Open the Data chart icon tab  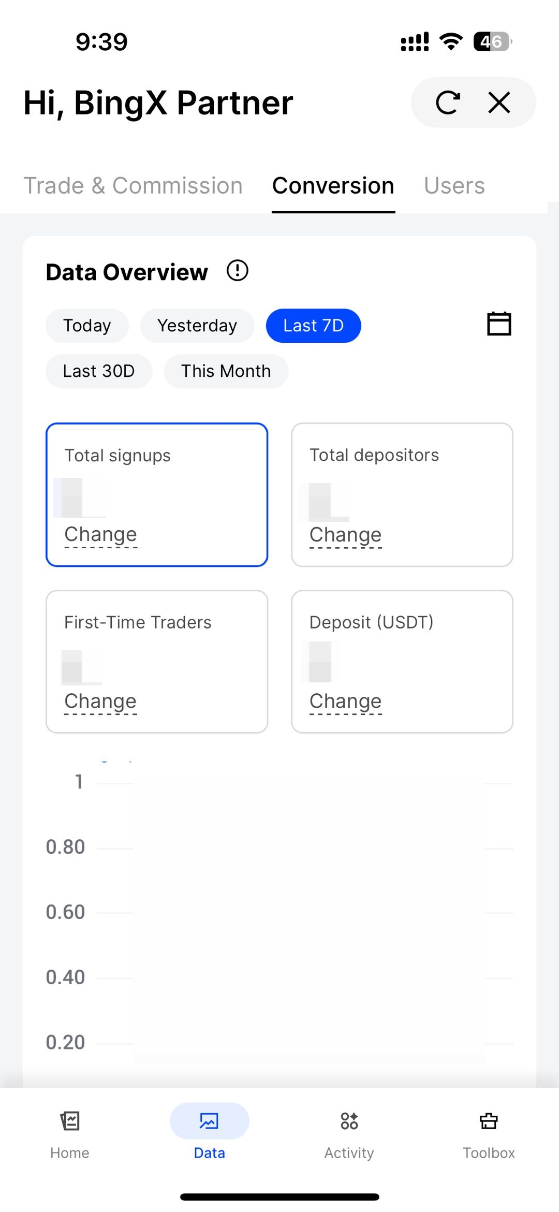(209, 1121)
